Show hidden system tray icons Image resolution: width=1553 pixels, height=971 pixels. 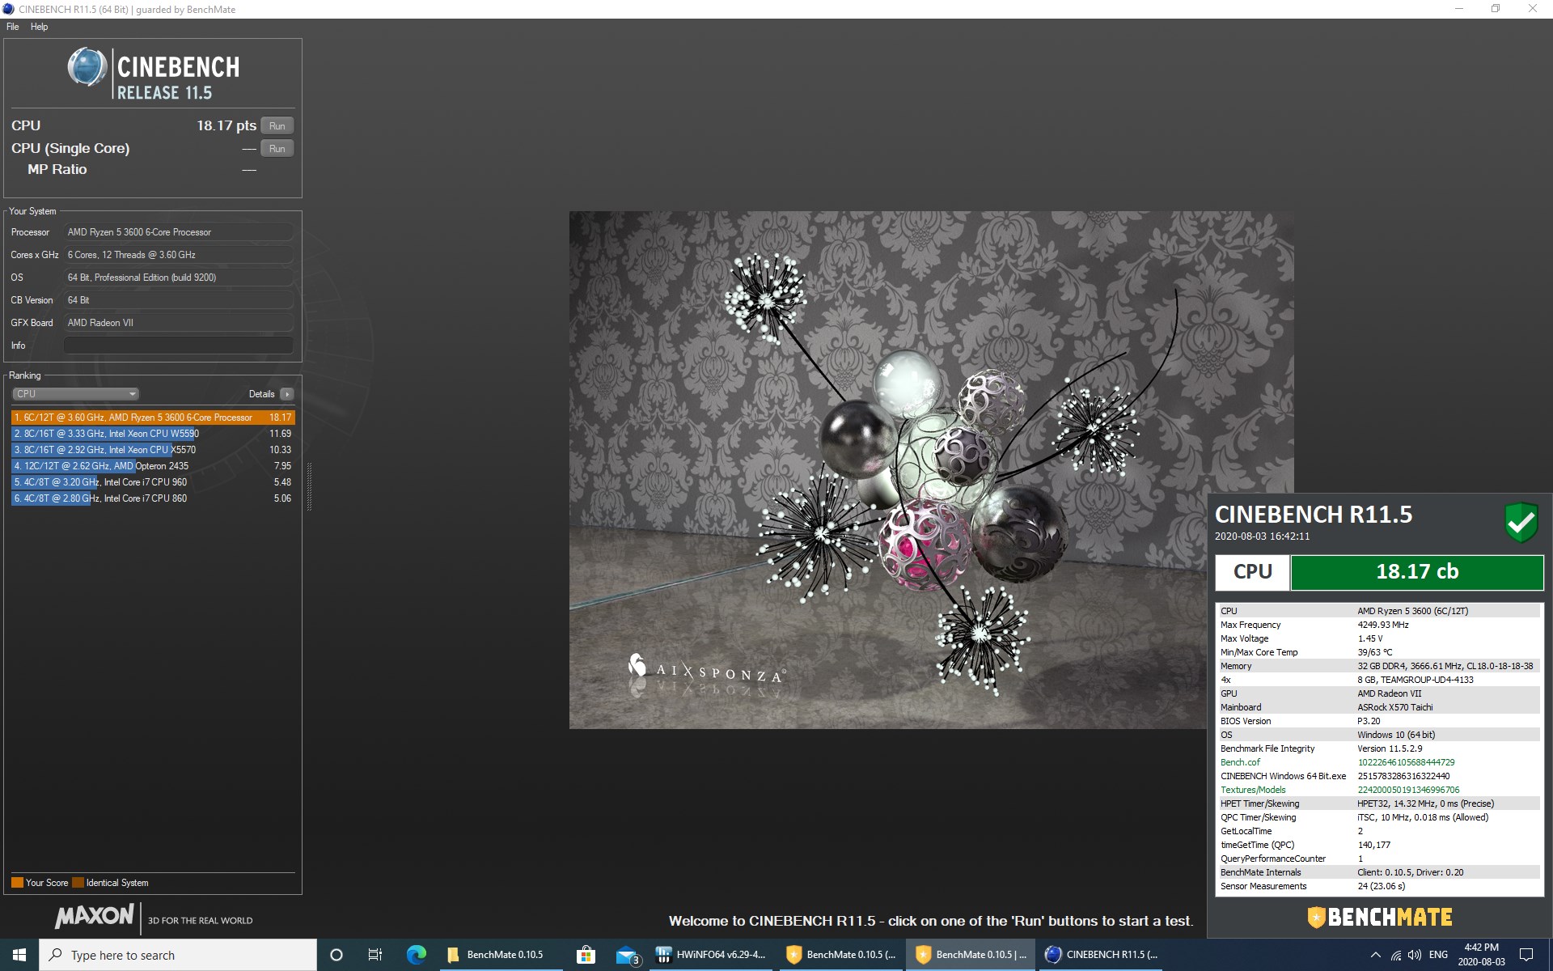click(x=1375, y=955)
